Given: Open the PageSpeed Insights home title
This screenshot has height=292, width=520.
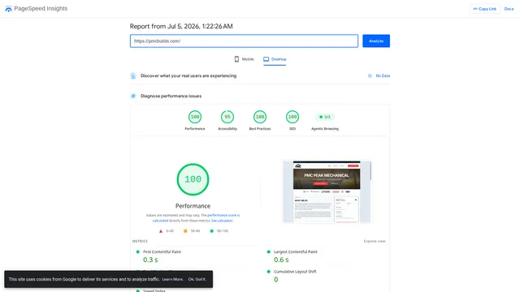Looking at the screenshot, I should tap(41, 9).
